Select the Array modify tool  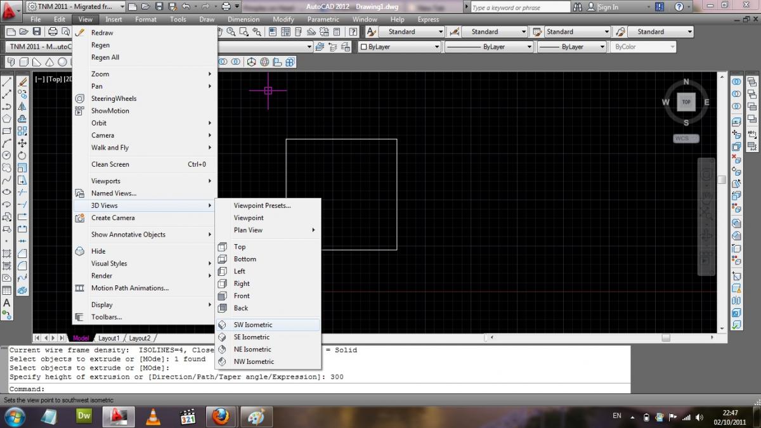22,131
